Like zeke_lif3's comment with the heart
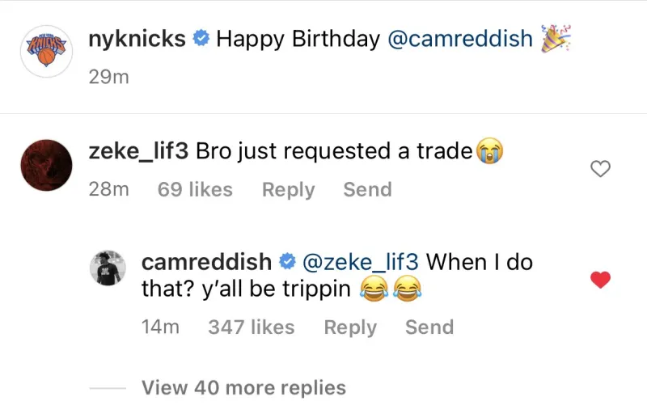Screen dimensions: 647x418 tap(600, 169)
